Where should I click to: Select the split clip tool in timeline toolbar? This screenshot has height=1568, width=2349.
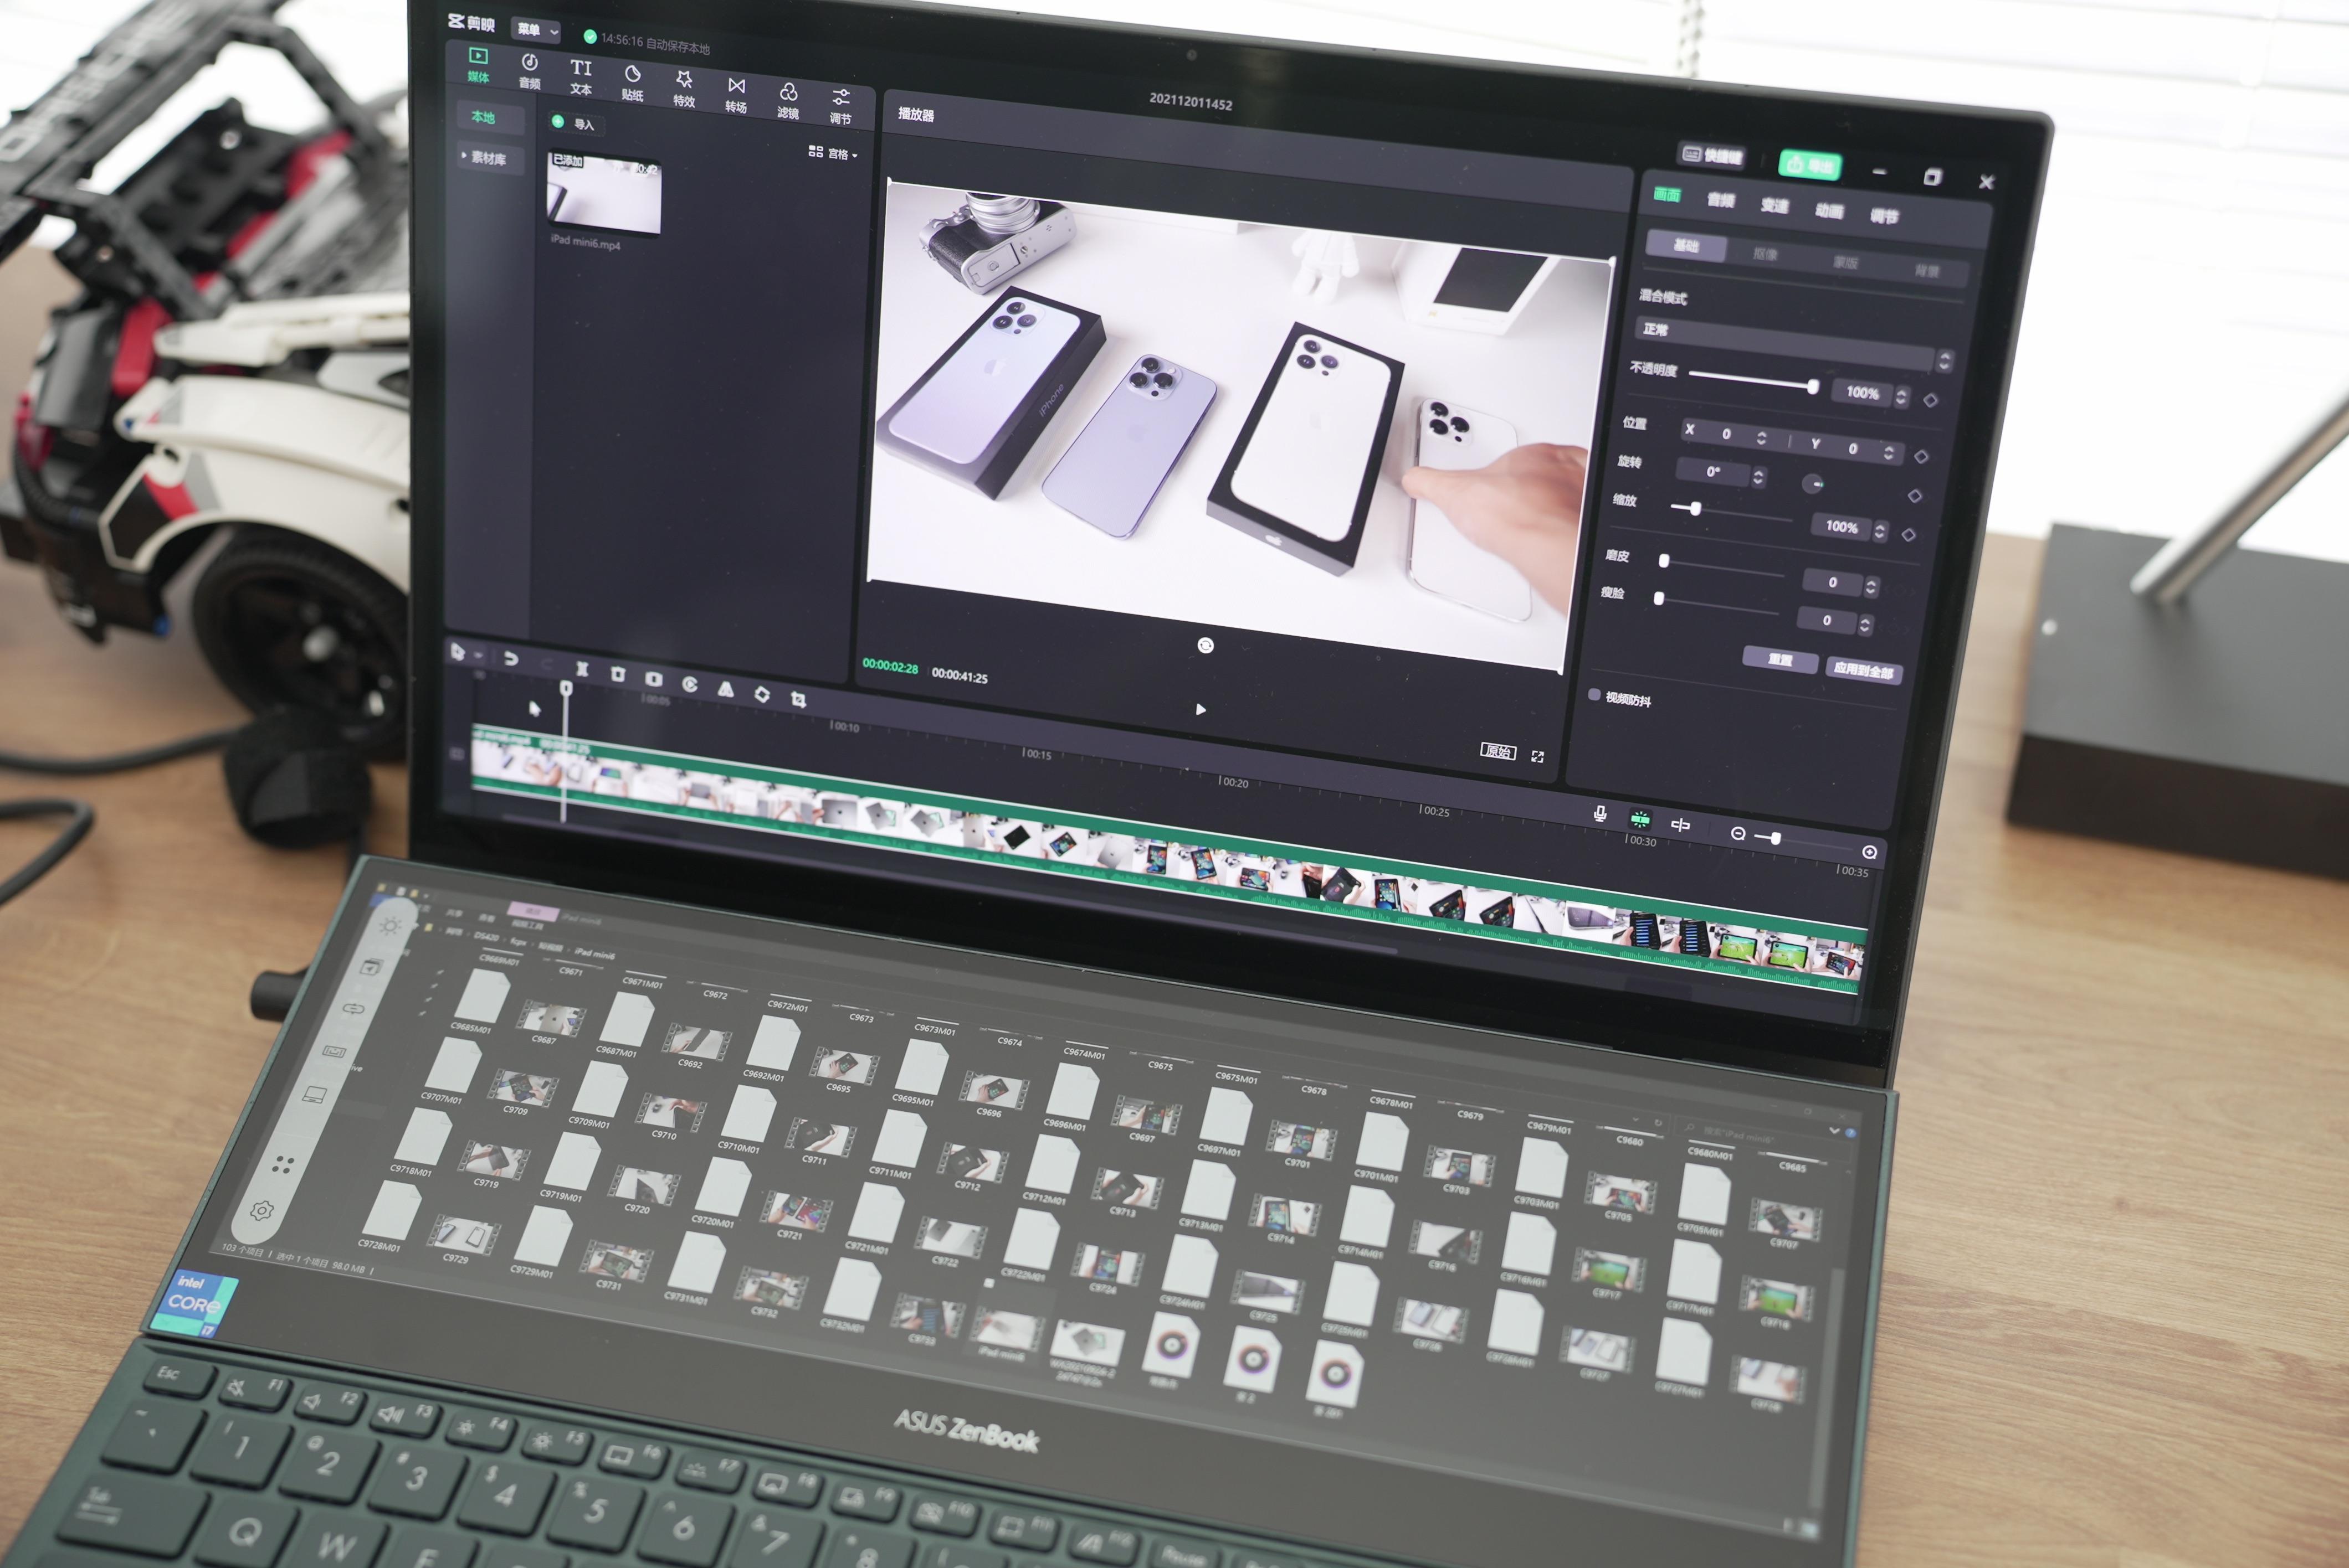581,668
